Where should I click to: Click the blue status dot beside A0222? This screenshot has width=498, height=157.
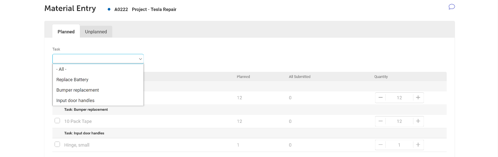(109, 9)
